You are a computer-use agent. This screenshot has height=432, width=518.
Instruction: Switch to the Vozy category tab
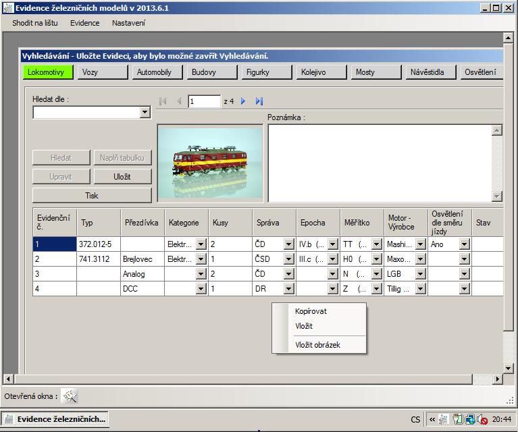pyautogui.click(x=101, y=72)
